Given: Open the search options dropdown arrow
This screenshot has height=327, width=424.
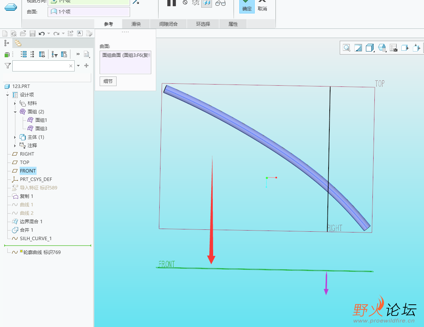Looking at the screenshot, I should point(78,66).
